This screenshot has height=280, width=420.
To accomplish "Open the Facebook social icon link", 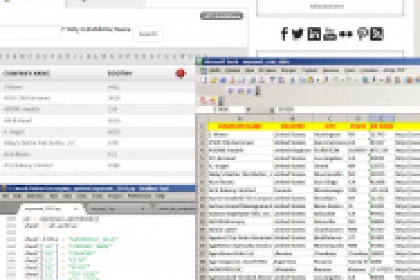I will click(284, 34).
